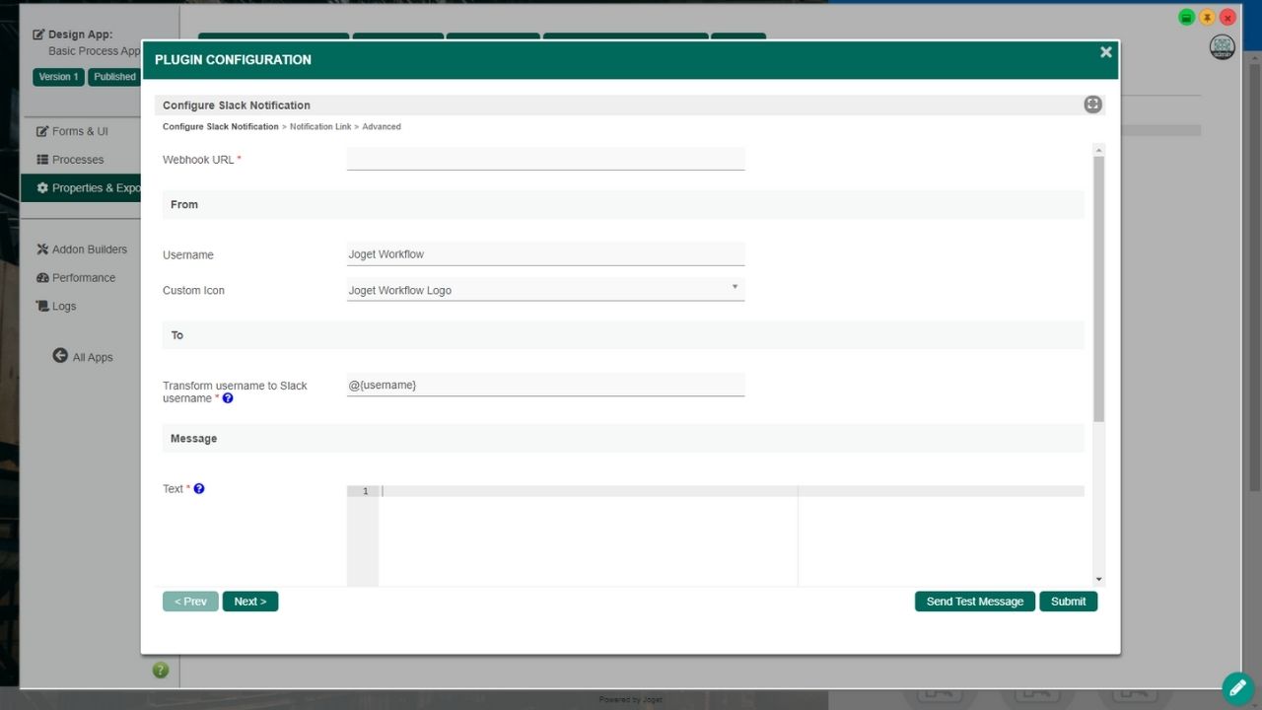
Task: Click the Webhook URL input field
Action: click(x=545, y=159)
